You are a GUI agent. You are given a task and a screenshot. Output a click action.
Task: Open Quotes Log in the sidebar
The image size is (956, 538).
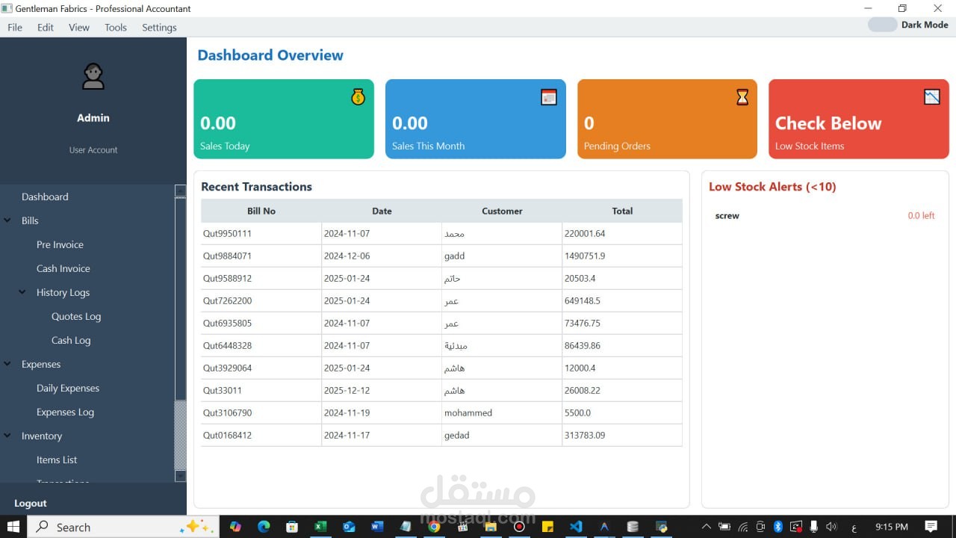pos(76,316)
